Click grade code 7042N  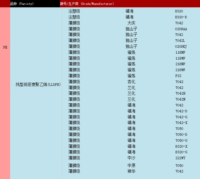[x=180, y=99]
